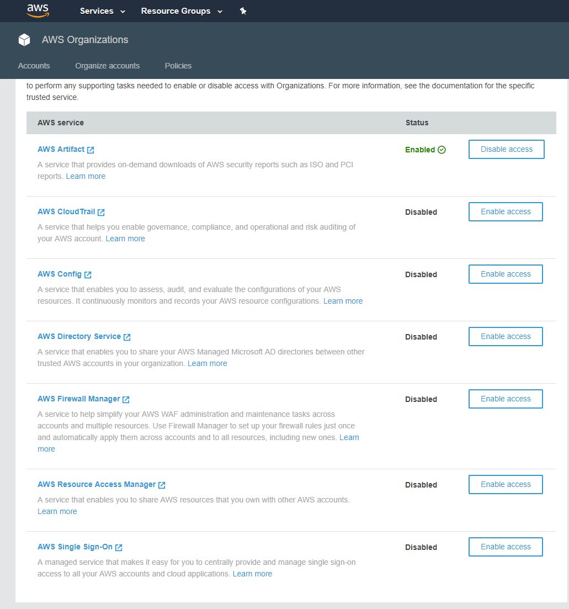Switch to the Accounts tab
The height and width of the screenshot is (609, 569).
(34, 66)
